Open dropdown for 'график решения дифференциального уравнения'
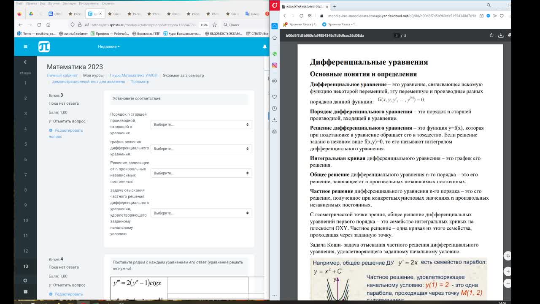The width and height of the screenshot is (540, 304). (201, 149)
